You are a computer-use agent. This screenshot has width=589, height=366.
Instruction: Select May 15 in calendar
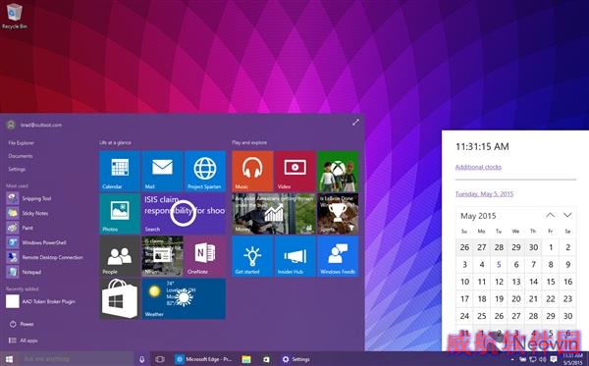(x=551, y=282)
